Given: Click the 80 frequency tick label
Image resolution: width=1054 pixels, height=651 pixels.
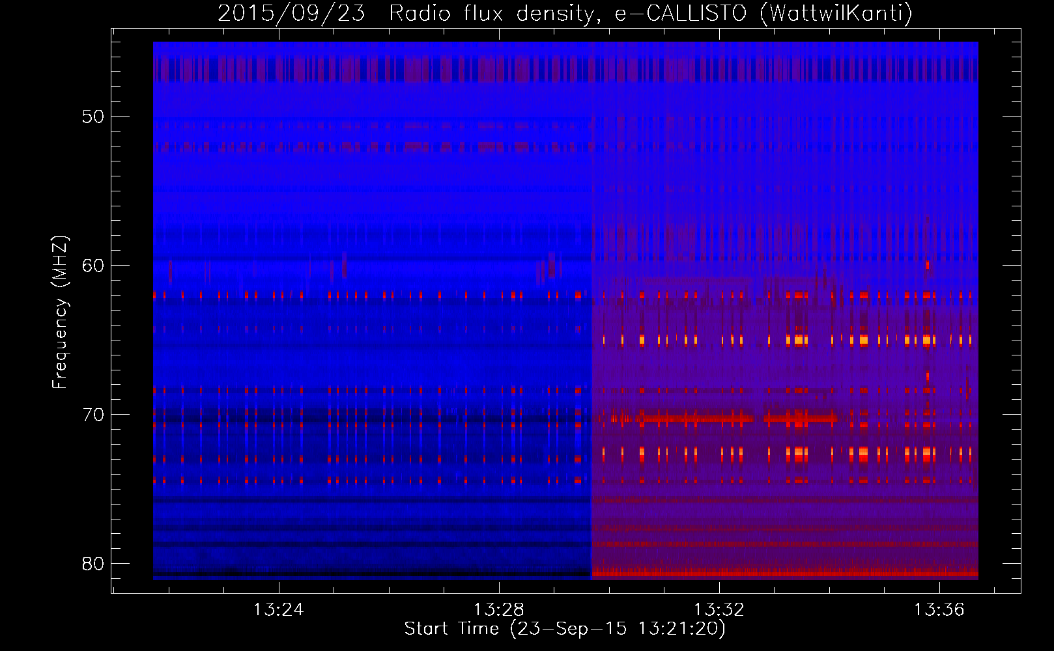Looking at the screenshot, I should tap(93, 564).
